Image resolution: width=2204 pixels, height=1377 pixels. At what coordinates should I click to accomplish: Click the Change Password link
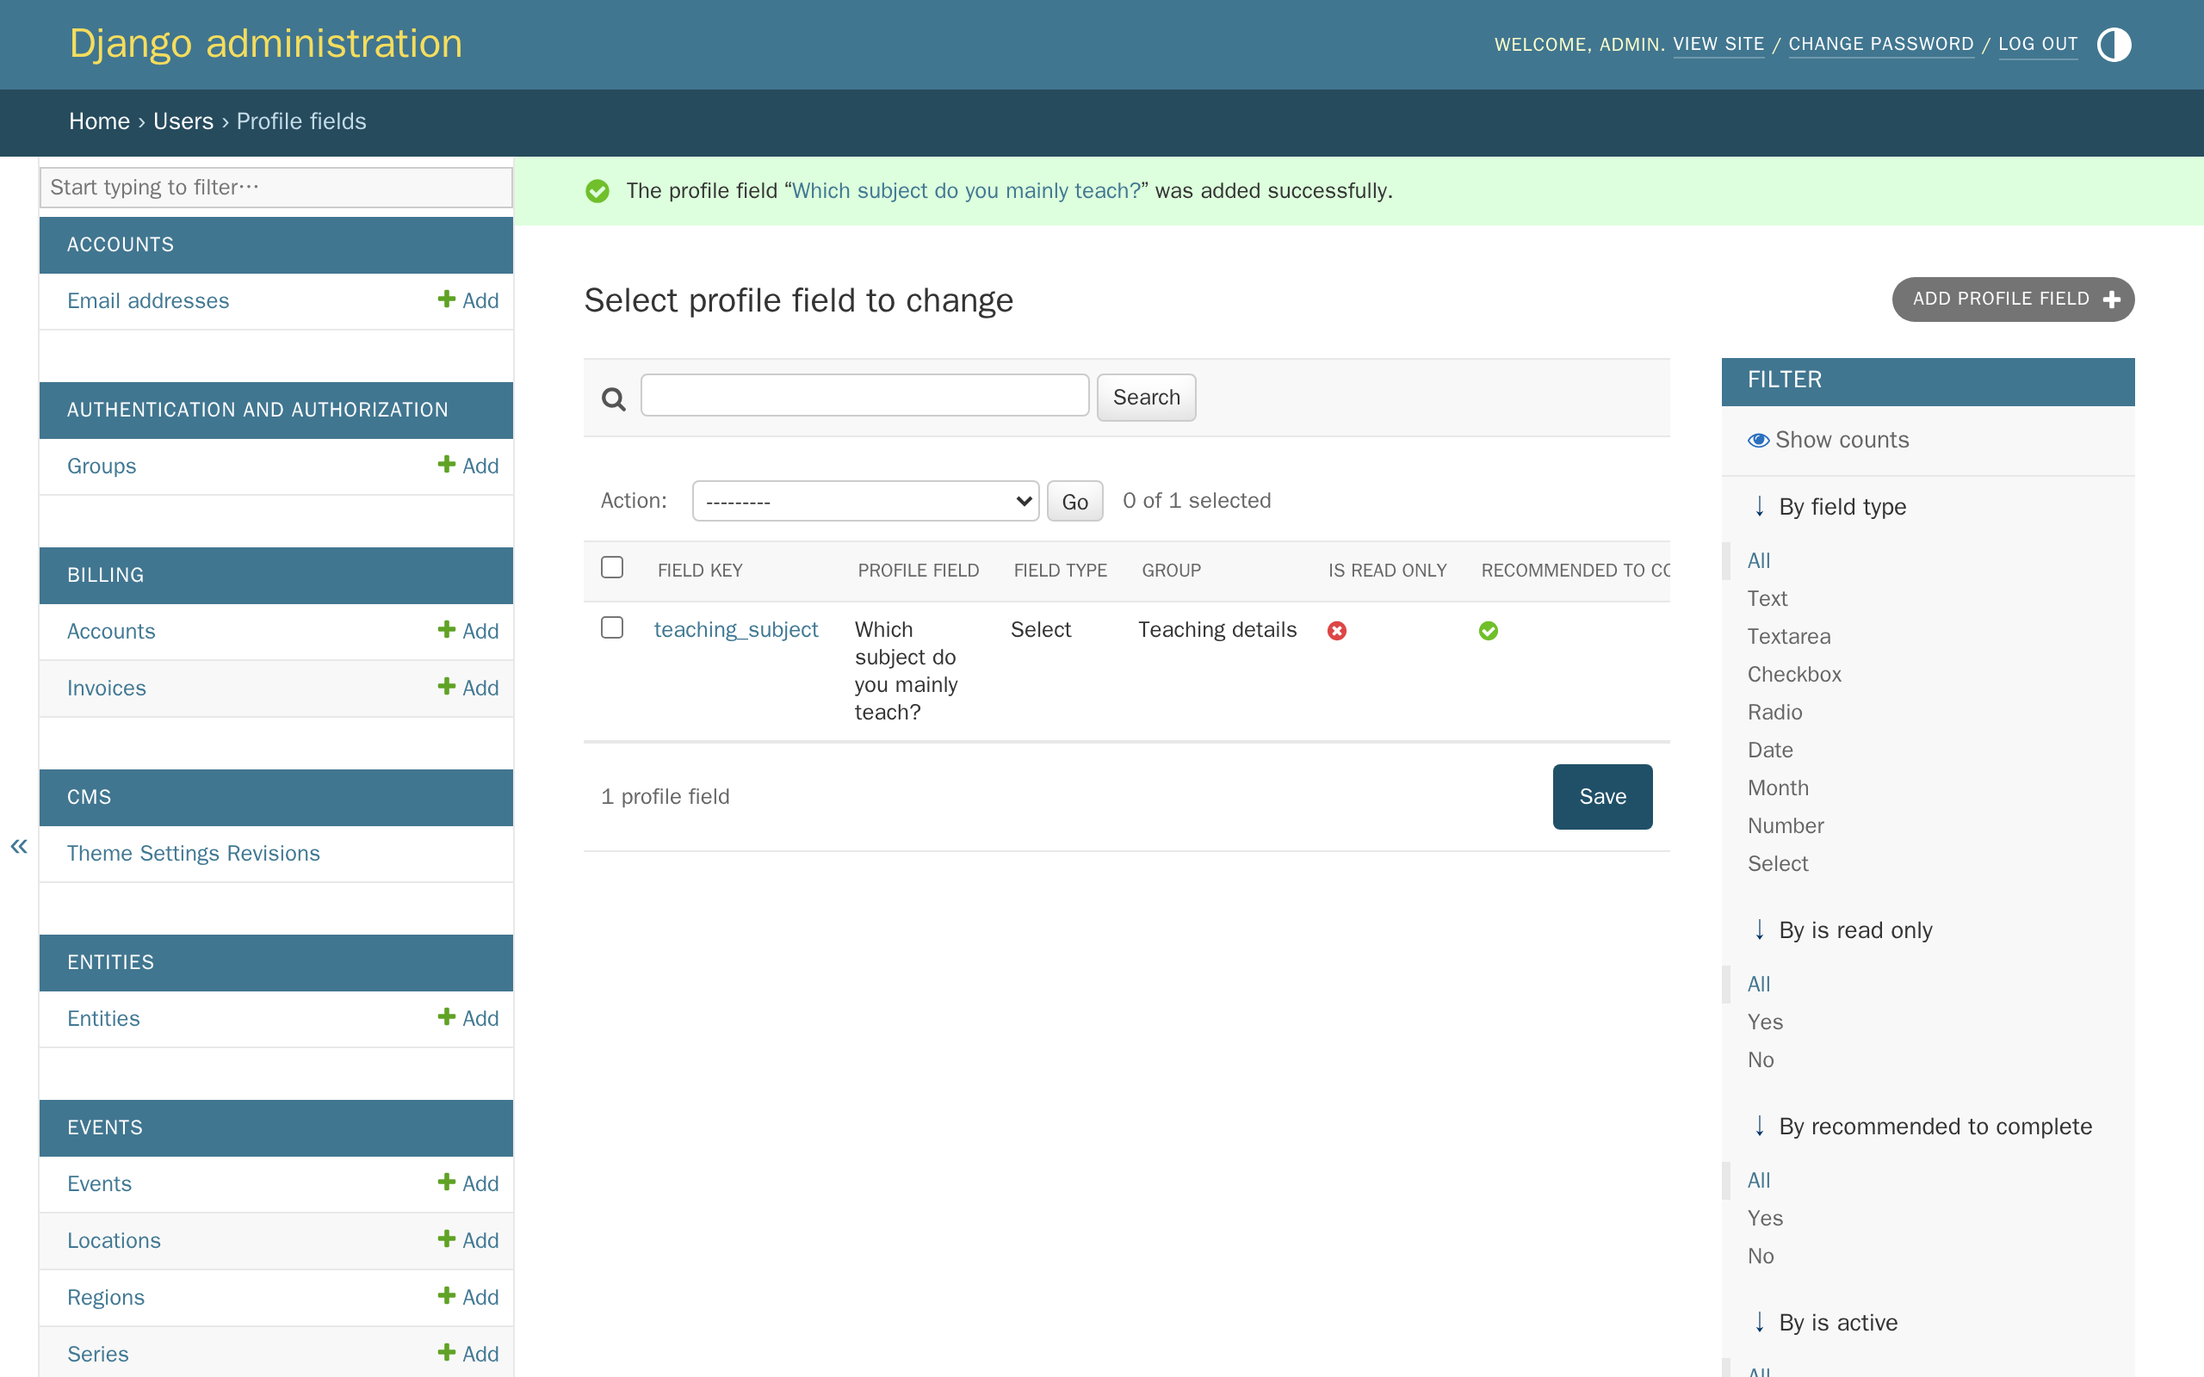(x=1880, y=44)
